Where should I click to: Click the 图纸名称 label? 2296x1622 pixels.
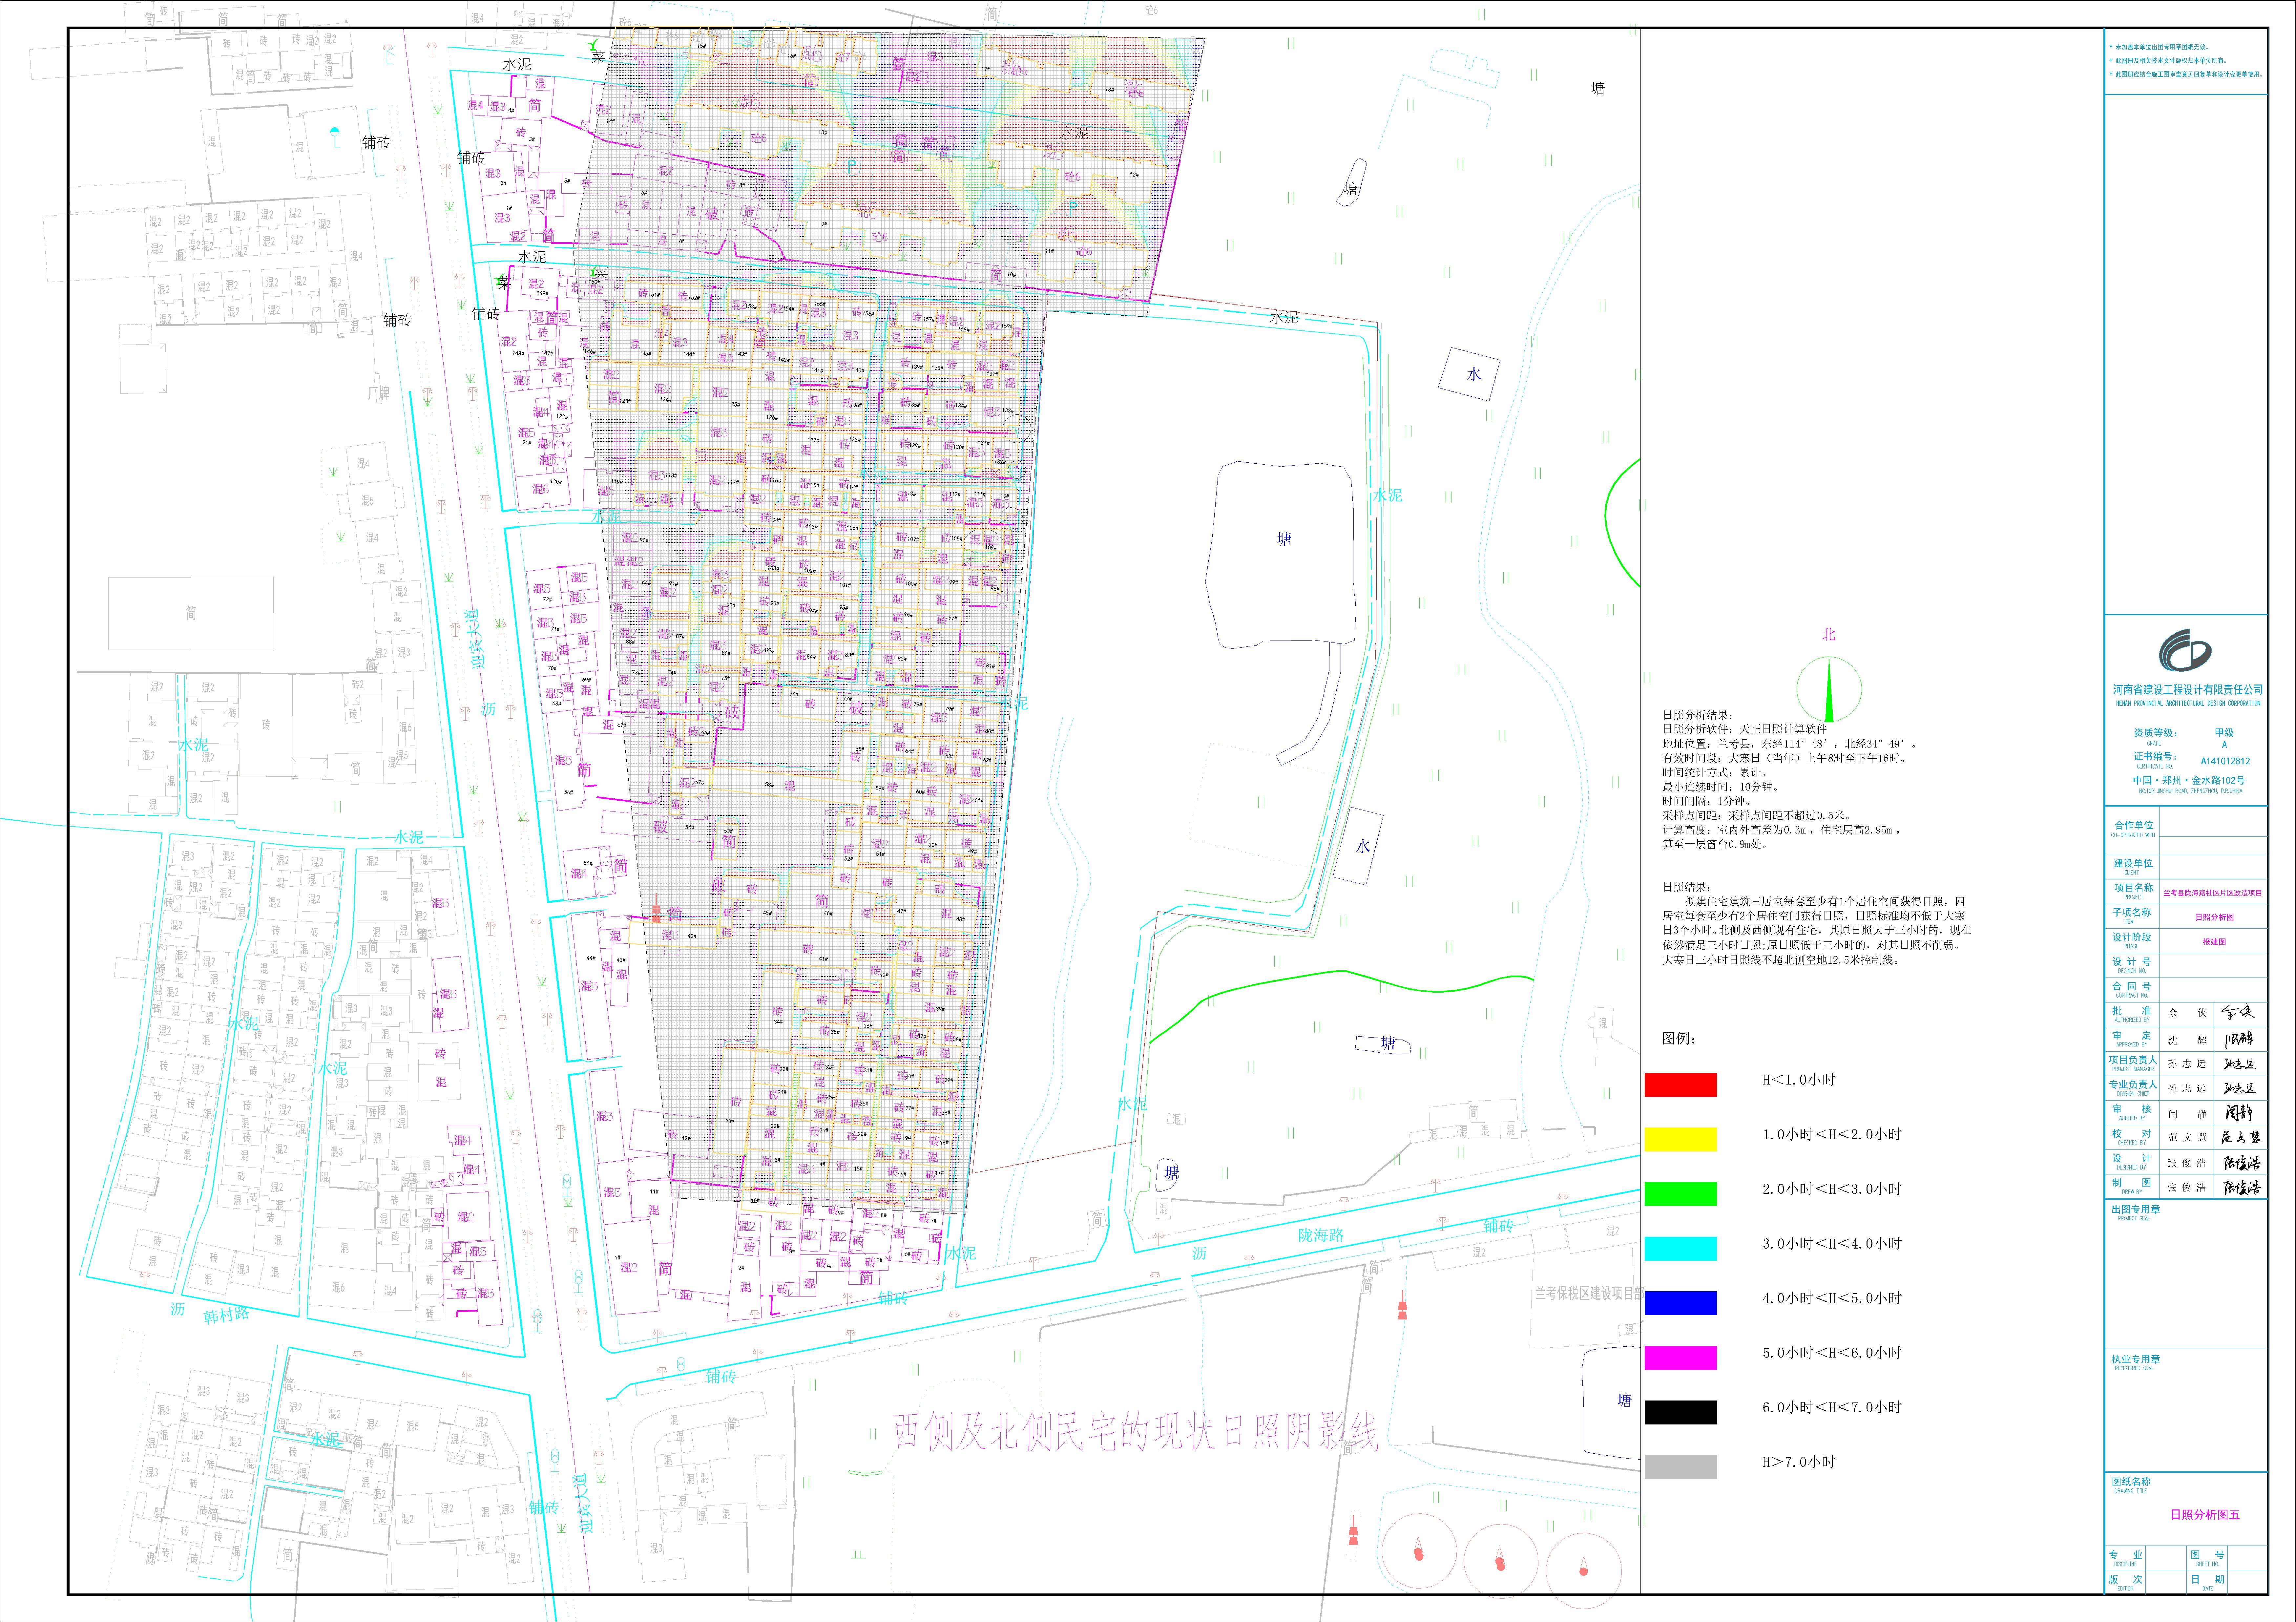(2131, 1482)
